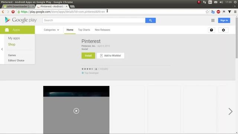This screenshot has height=134, width=238.
Task: Click the keyboard layout indicator
Action: tap(210, 2)
